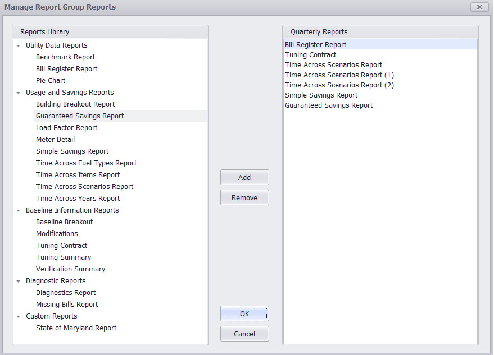Cancel the dialog
This screenshot has width=494, height=355.
click(x=244, y=334)
